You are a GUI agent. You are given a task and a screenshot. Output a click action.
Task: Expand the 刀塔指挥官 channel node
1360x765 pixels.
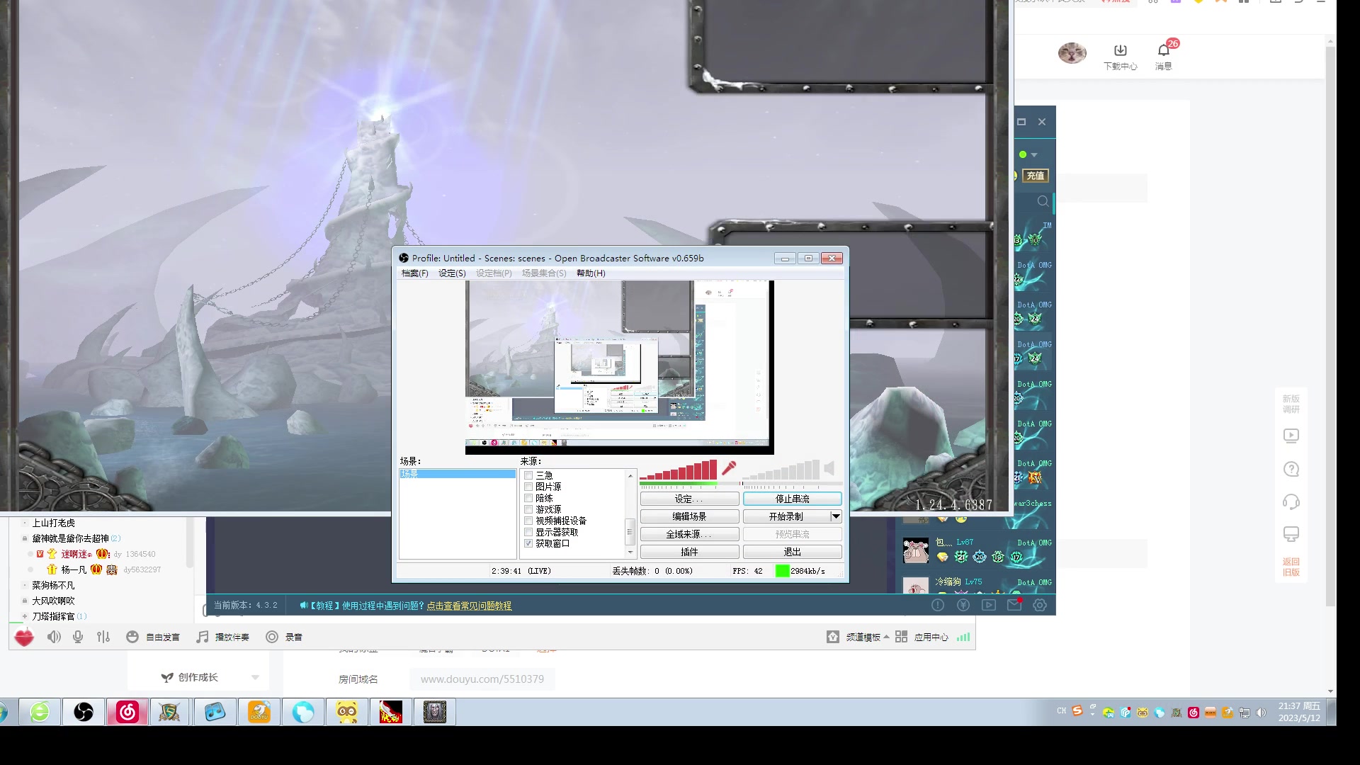coord(25,616)
